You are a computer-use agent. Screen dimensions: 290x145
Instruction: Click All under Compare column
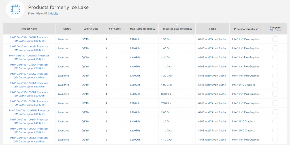click(x=271, y=30)
